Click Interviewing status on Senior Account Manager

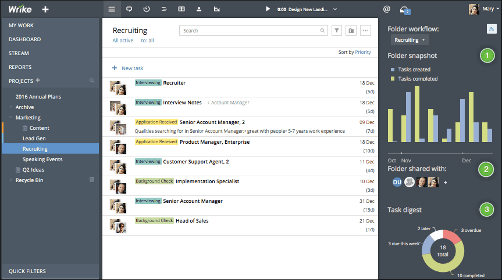[148, 201]
